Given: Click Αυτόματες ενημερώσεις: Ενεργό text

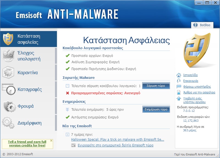Looking at the screenshot, I should (x=95, y=117).
